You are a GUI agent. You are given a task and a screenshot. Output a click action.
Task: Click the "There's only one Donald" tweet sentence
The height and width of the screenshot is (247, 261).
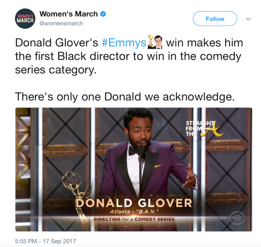(x=124, y=97)
